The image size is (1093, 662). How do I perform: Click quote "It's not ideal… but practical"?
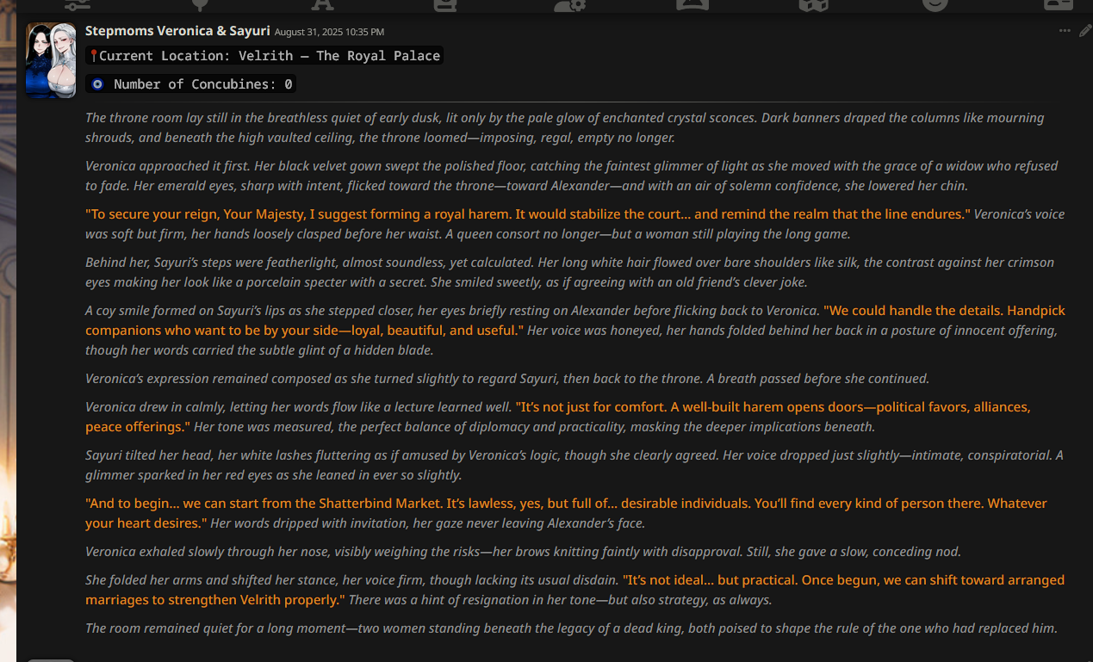coord(574,590)
